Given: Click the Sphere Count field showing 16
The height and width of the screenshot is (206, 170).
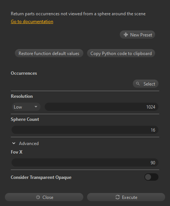Looking at the screenshot, I should tap(85, 130).
